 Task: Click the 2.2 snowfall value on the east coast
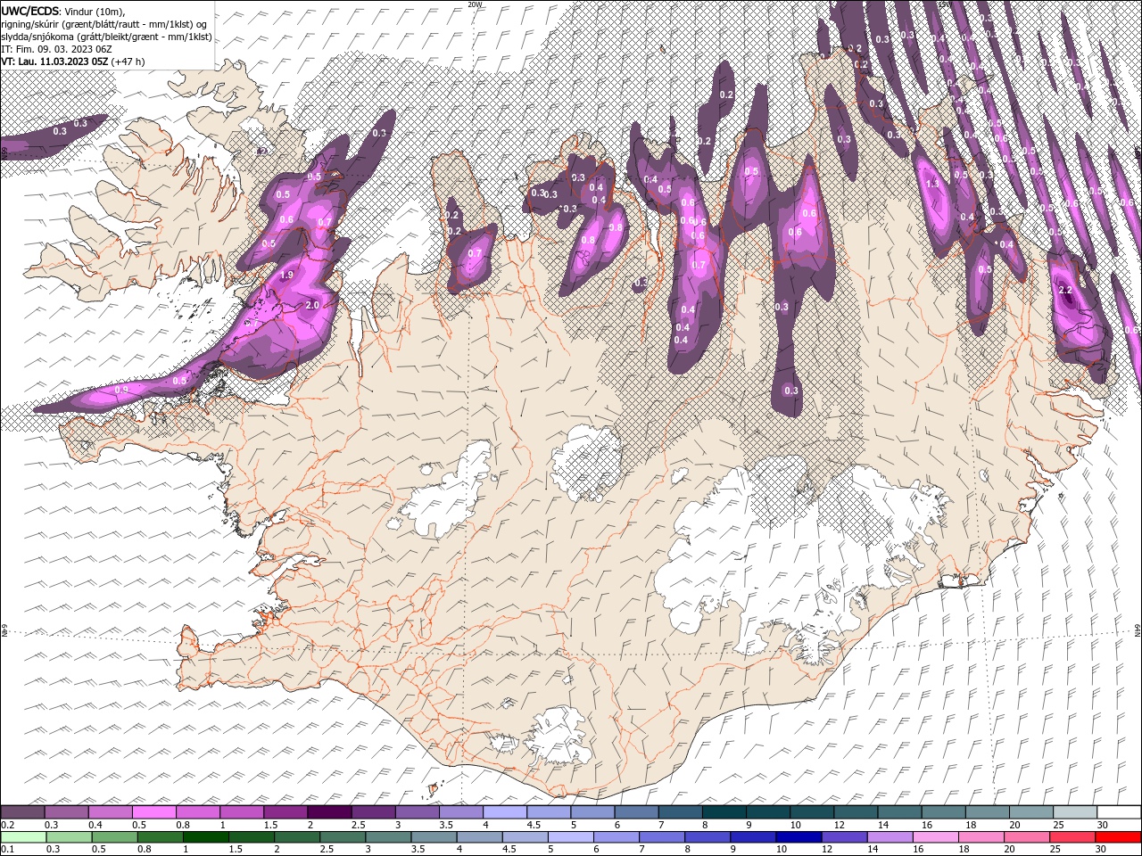tap(1065, 291)
